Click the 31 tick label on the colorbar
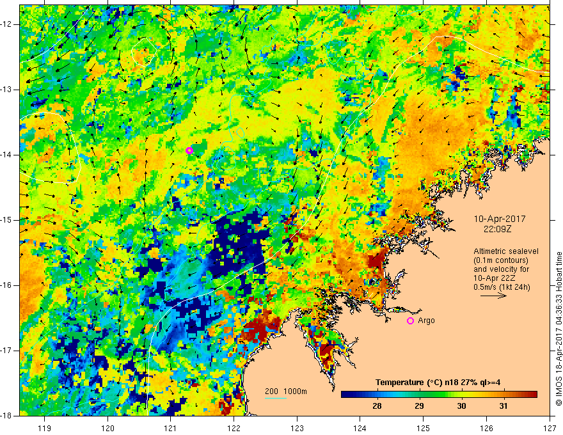The width and height of the screenshot is (563, 435). pos(504,406)
